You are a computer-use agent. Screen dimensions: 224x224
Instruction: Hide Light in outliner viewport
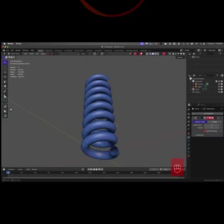[x=219, y=86]
